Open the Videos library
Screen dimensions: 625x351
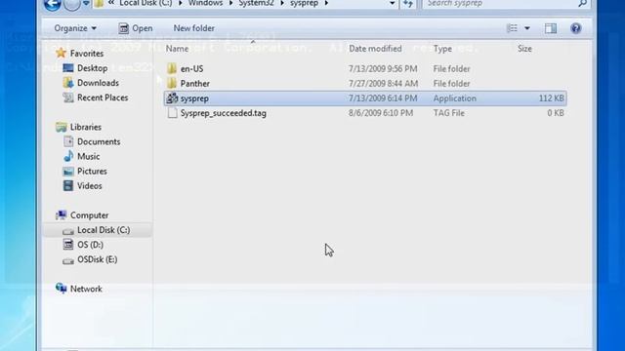point(89,186)
